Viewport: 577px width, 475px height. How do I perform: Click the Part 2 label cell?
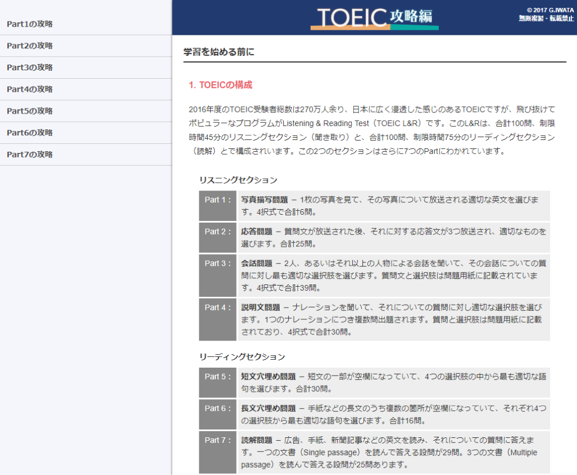[217, 237]
